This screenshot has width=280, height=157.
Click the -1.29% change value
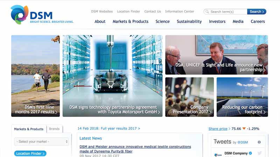coord(253,129)
